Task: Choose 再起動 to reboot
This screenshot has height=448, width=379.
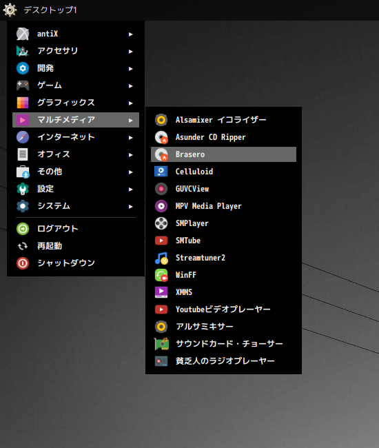Action: (x=76, y=246)
